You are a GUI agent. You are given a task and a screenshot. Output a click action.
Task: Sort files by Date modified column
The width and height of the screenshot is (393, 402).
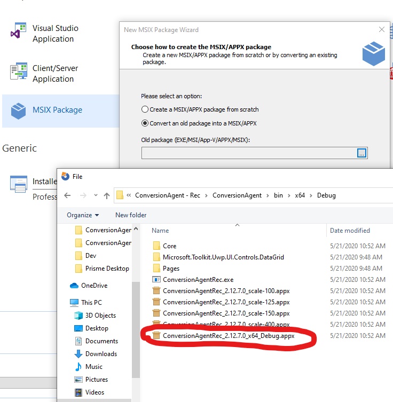click(350, 231)
